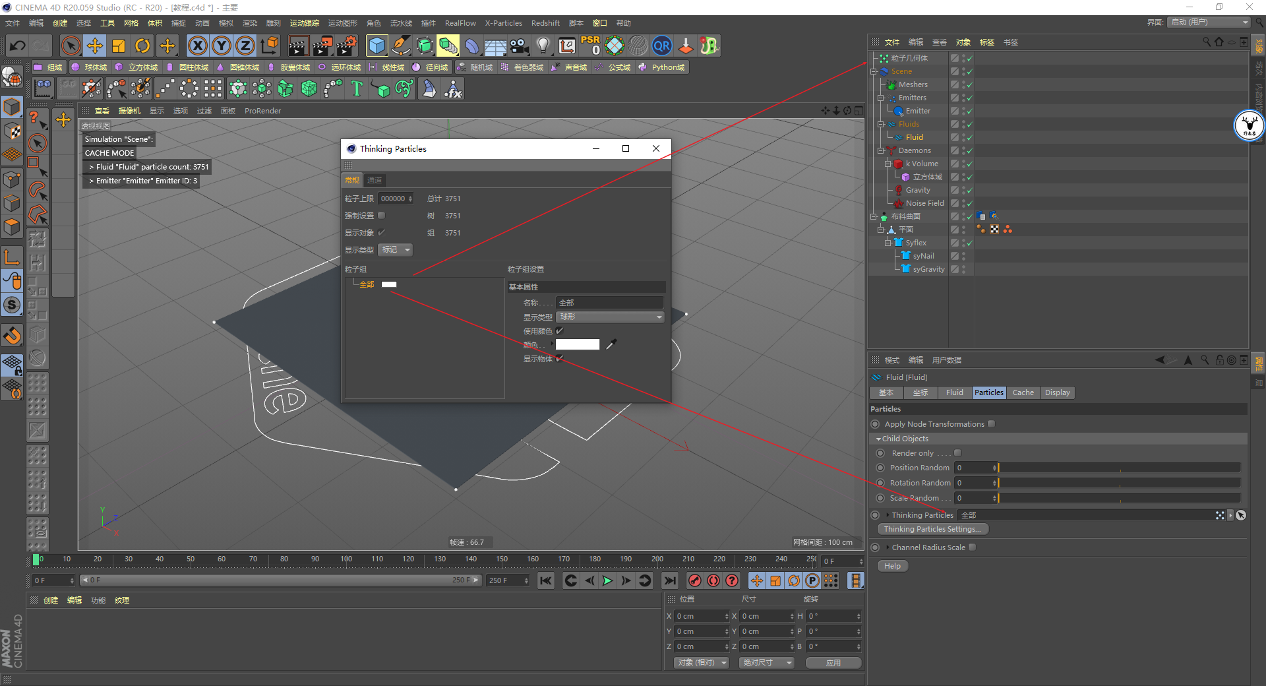Viewport: 1266px width, 686px height.
Task: Click the Light object icon
Action: pyautogui.click(x=543, y=46)
